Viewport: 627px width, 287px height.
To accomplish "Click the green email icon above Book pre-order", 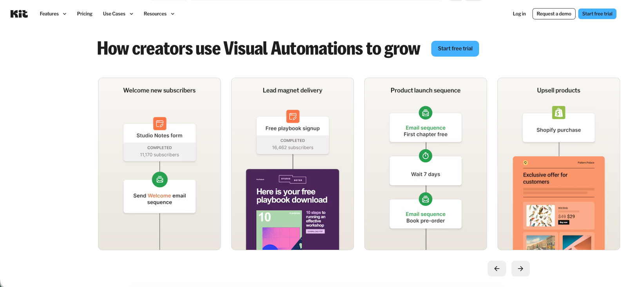I will (426, 199).
